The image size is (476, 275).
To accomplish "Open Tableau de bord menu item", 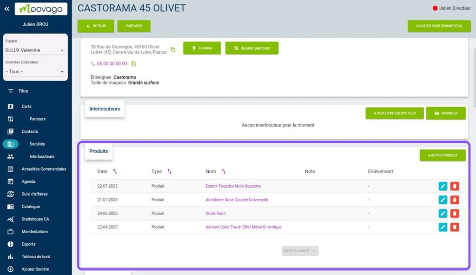I will [36, 256].
